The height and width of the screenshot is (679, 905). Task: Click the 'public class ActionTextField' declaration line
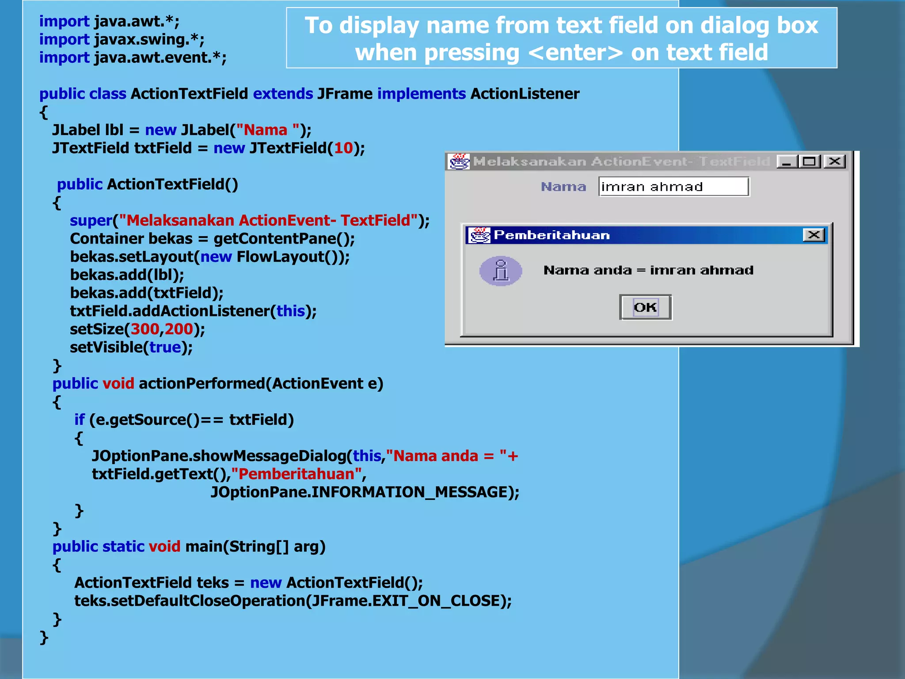(x=309, y=94)
